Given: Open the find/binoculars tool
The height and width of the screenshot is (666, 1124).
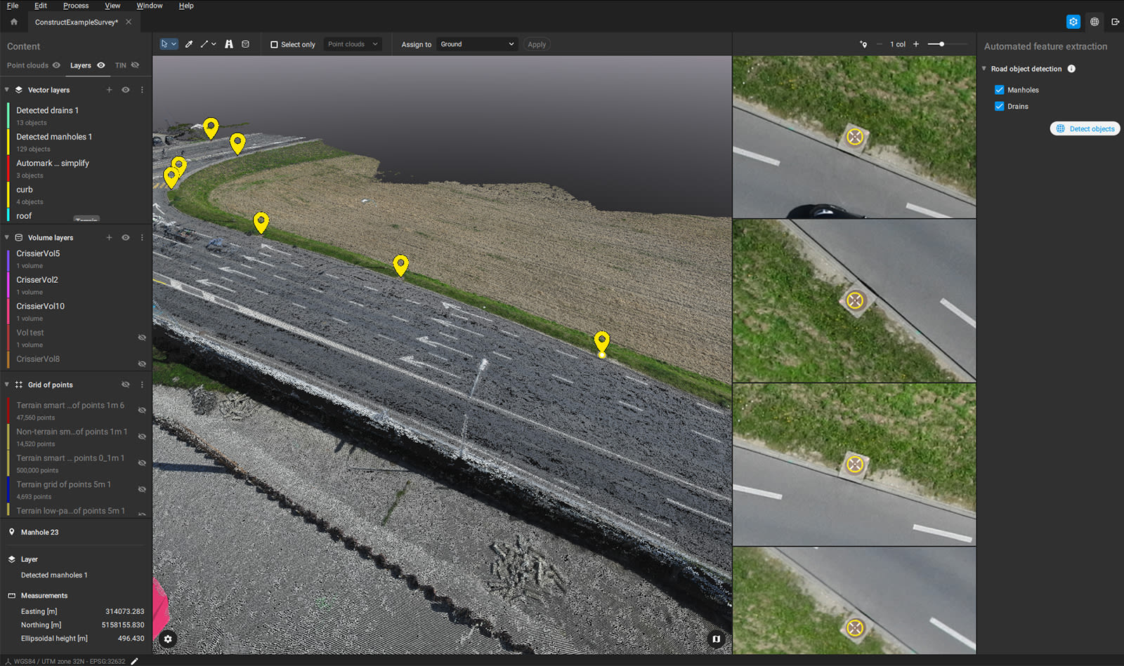Looking at the screenshot, I should (229, 44).
